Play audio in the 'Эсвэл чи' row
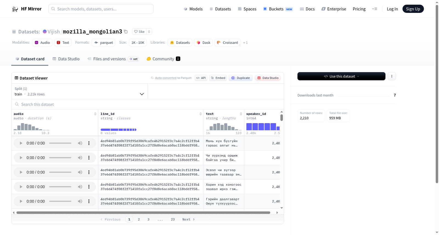The image size is (439, 235). [21, 172]
